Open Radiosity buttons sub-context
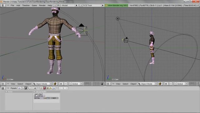The image size is (200, 113). 51,88
